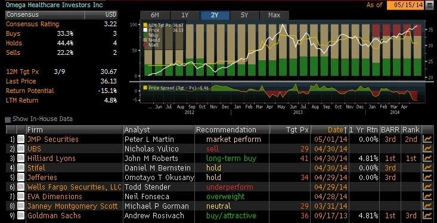Open the UBS report document icon
437x223 pixels.
21,148
